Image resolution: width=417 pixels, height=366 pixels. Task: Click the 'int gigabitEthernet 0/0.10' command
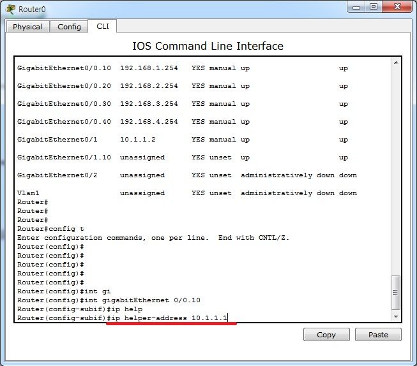(142, 300)
